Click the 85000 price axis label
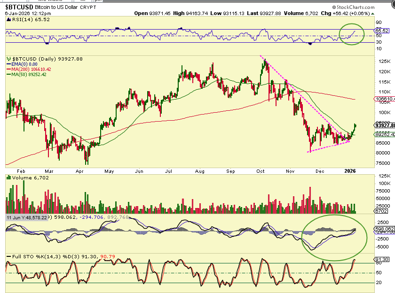 point(383,143)
